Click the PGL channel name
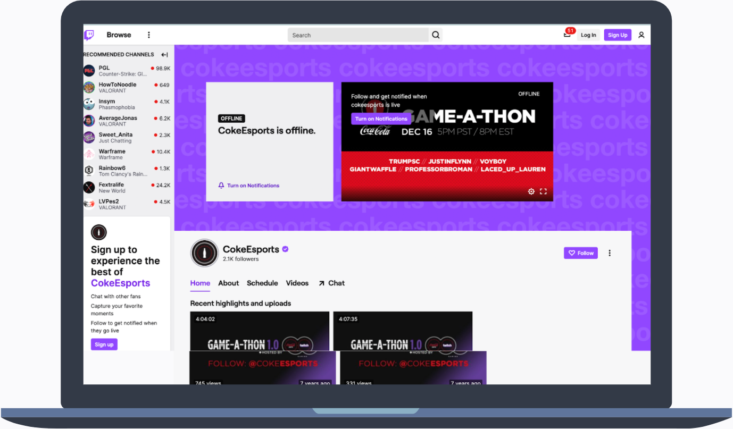 104,68
